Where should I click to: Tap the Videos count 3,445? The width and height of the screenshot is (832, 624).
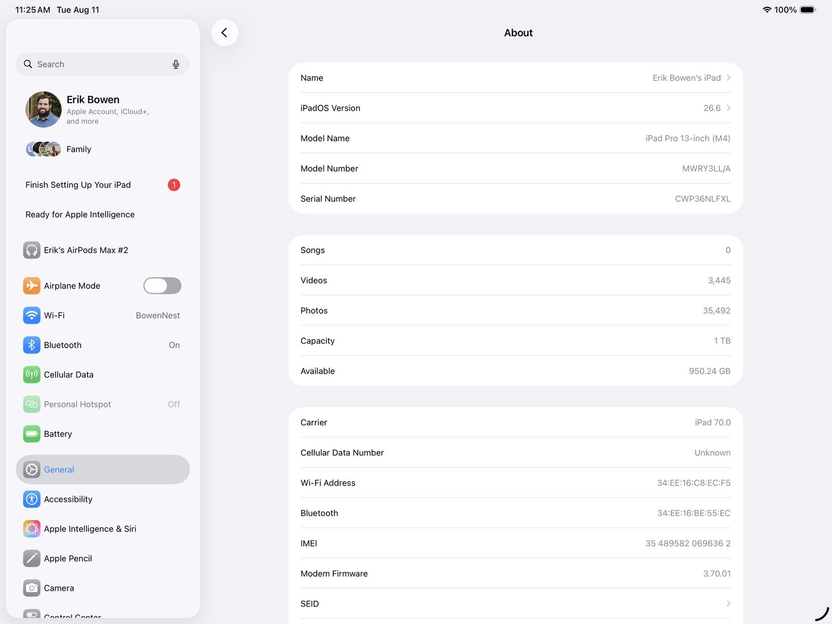pyautogui.click(x=719, y=281)
